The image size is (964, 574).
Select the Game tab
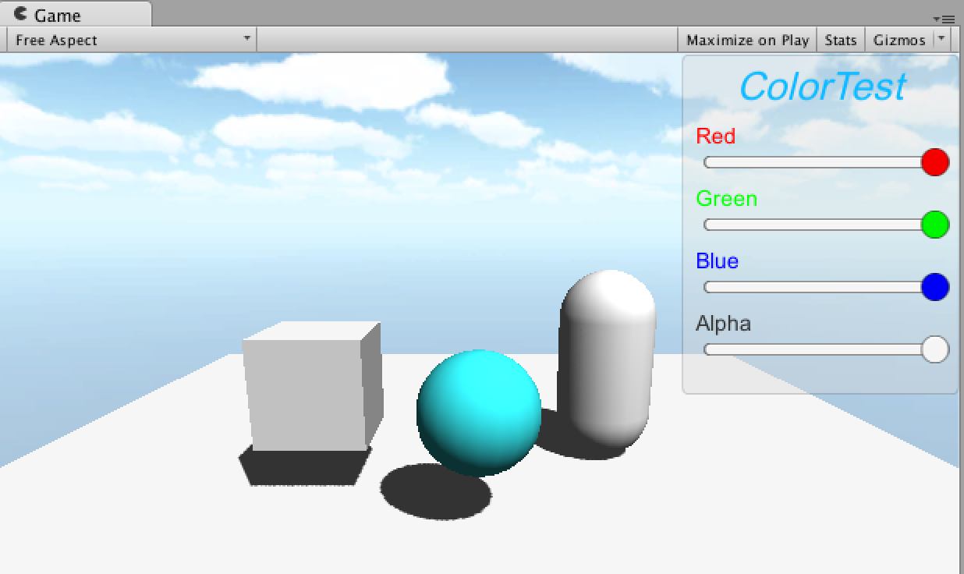click(x=76, y=14)
